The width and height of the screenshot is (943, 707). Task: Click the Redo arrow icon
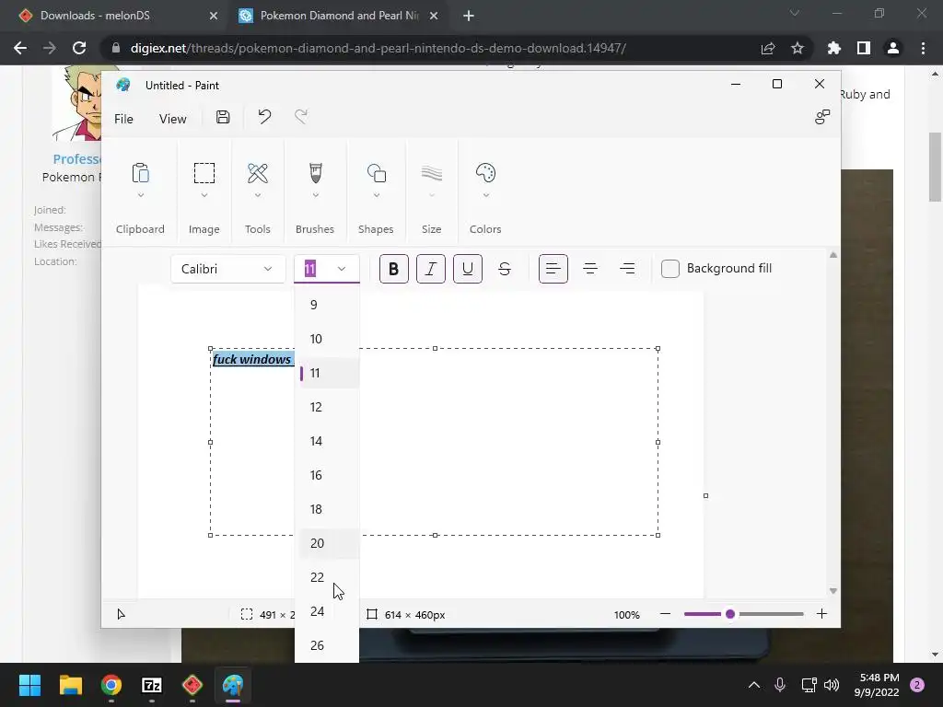pos(301,117)
